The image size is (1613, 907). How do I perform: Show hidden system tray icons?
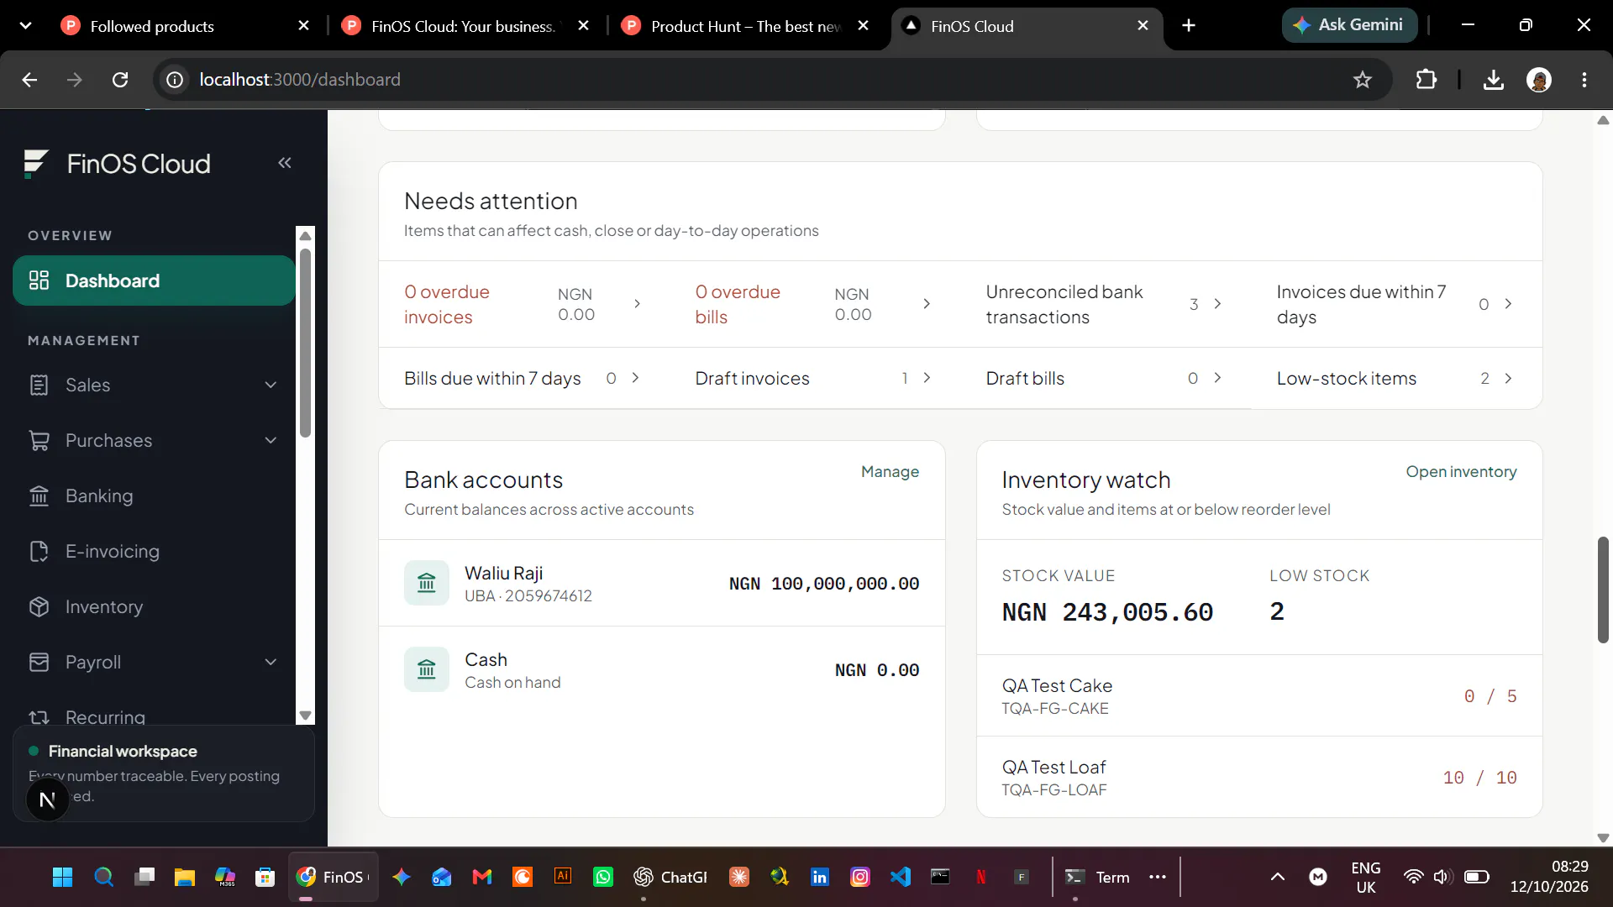pos(1277,877)
